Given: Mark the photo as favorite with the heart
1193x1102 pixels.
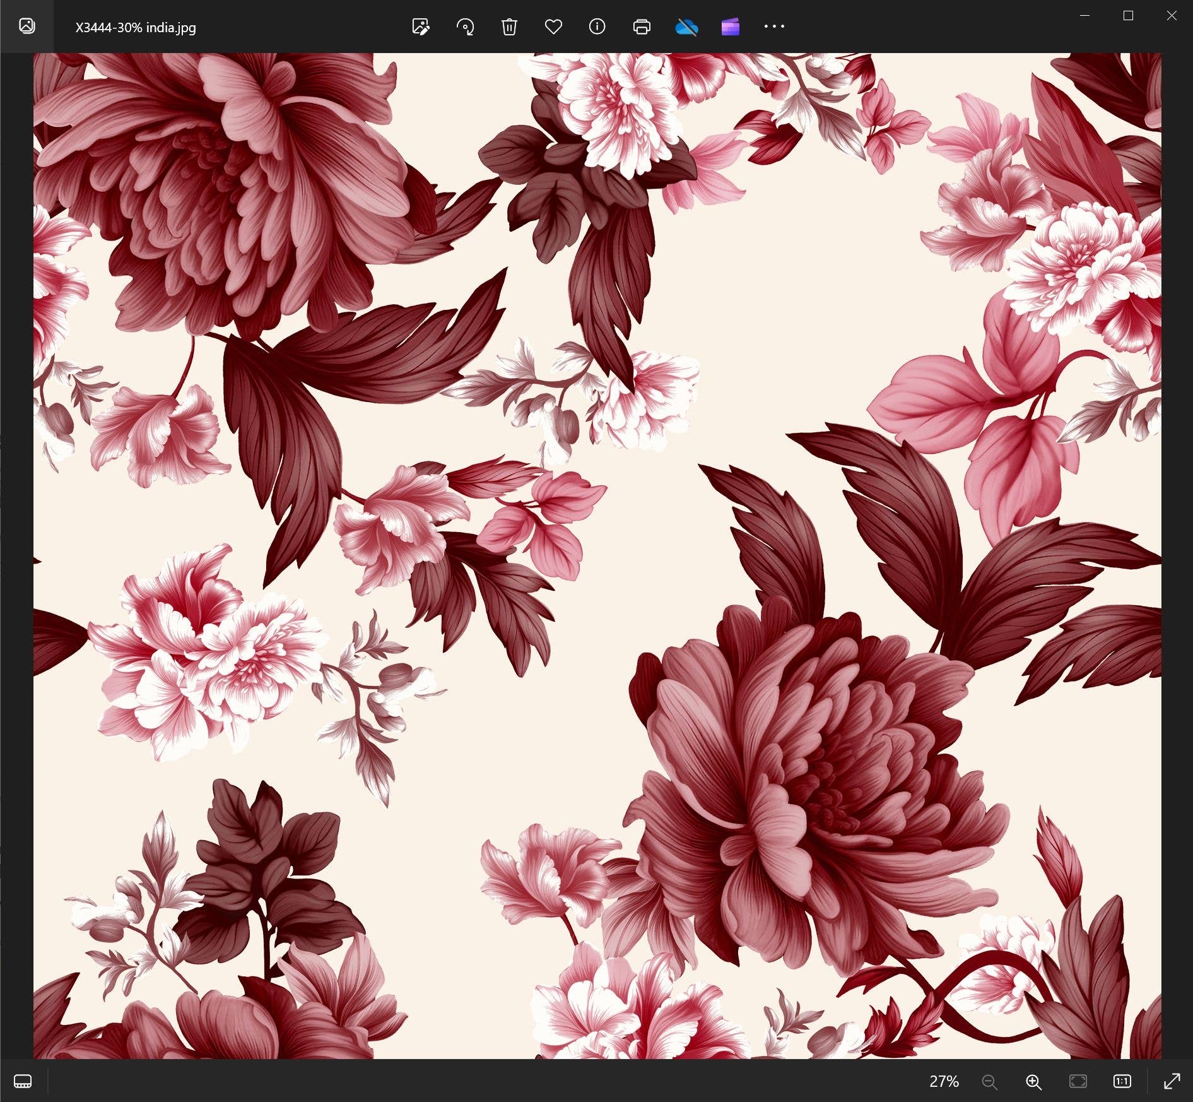Looking at the screenshot, I should [553, 27].
